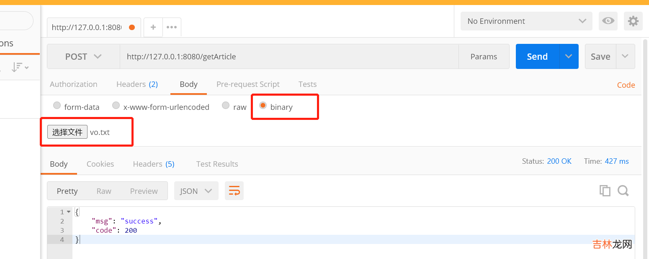Image resolution: width=649 pixels, height=259 pixels.
Task: Click the search response magnifier icon
Action: 623,190
